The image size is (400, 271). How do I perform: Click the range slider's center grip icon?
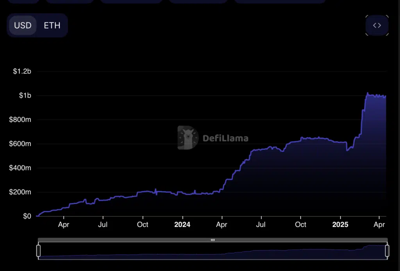coord(212,240)
